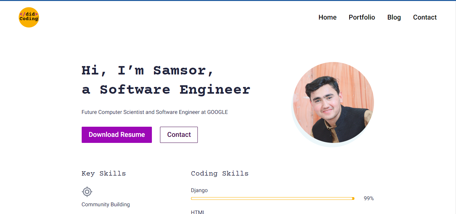Select the Community Building target icon
This screenshot has width=456, height=214.
pyautogui.click(x=87, y=191)
